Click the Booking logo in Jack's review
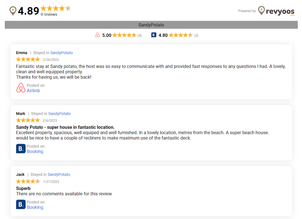Screen dimensions: 302x219 click(x=21, y=204)
